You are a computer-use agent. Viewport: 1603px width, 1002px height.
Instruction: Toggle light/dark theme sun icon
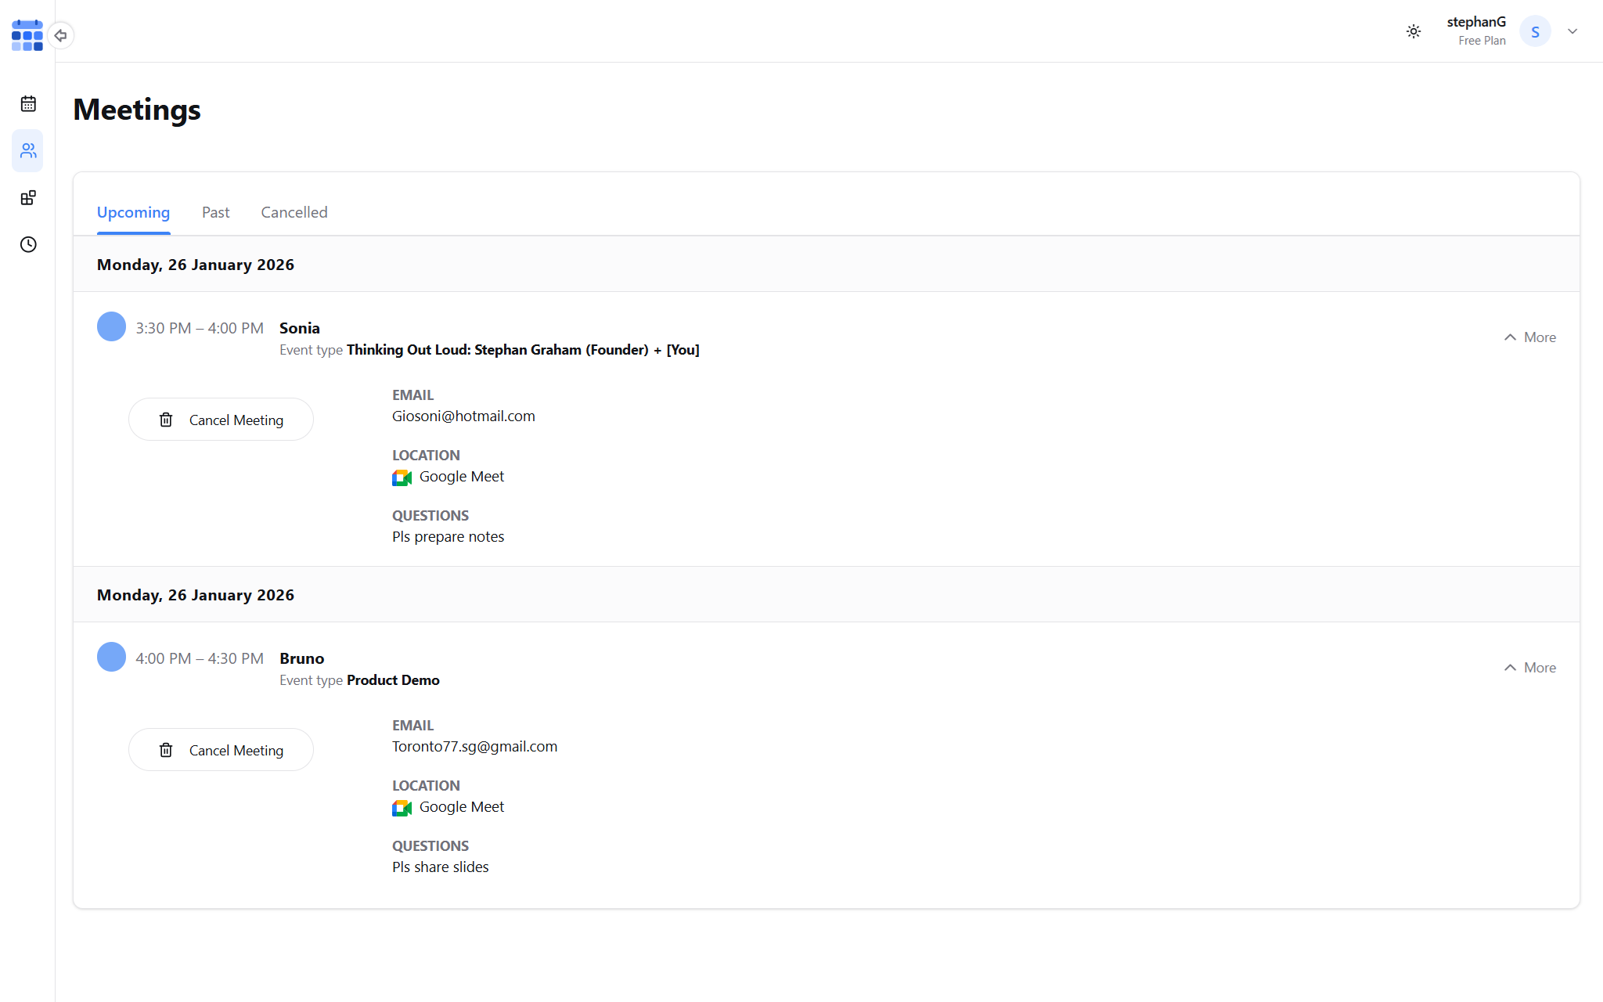1413,31
